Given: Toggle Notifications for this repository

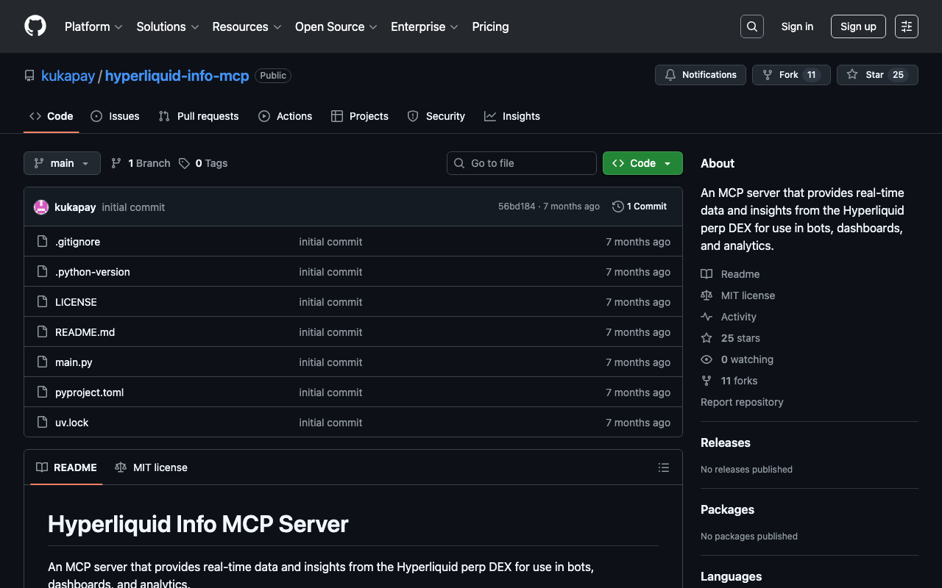Looking at the screenshot, I should pos(700,75).
